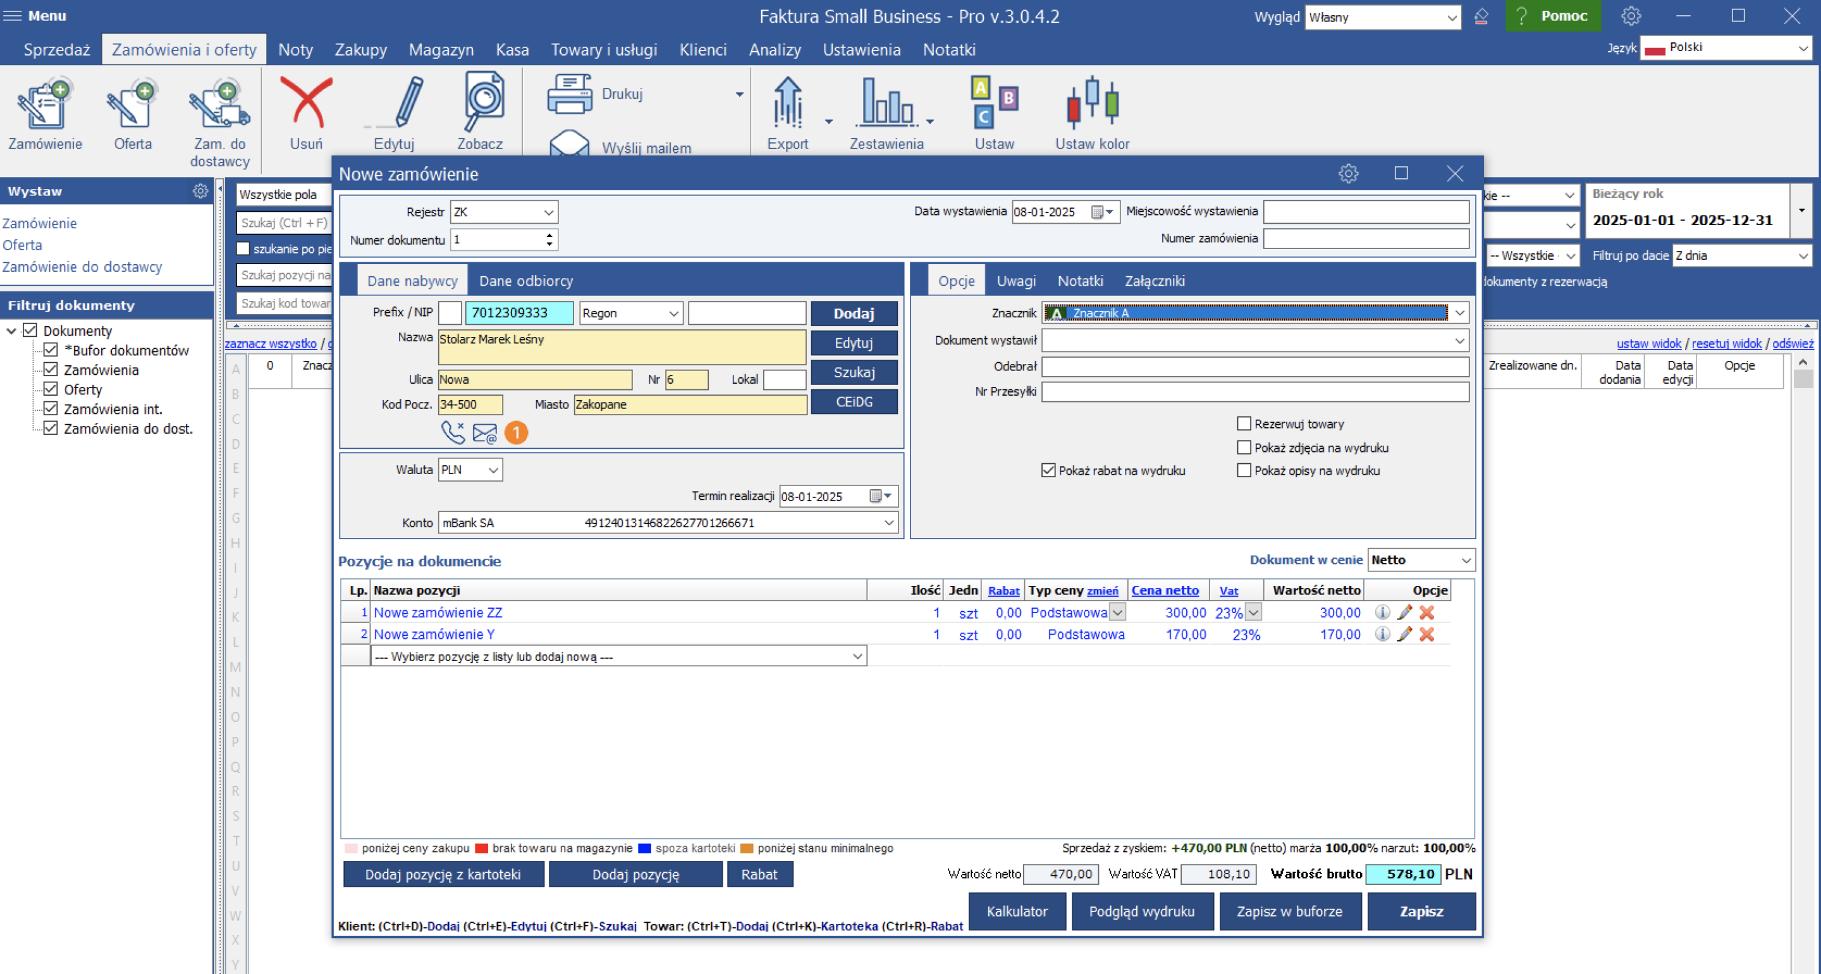Image resolution: width=1821 pixels, height=974 pixels.
Task: Uncheck the Zamówienia do dost. filter
Action: (x=50, y=429)
